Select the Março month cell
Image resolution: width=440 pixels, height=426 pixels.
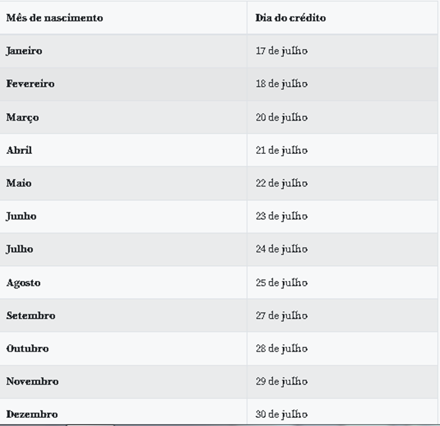[23, 117]
